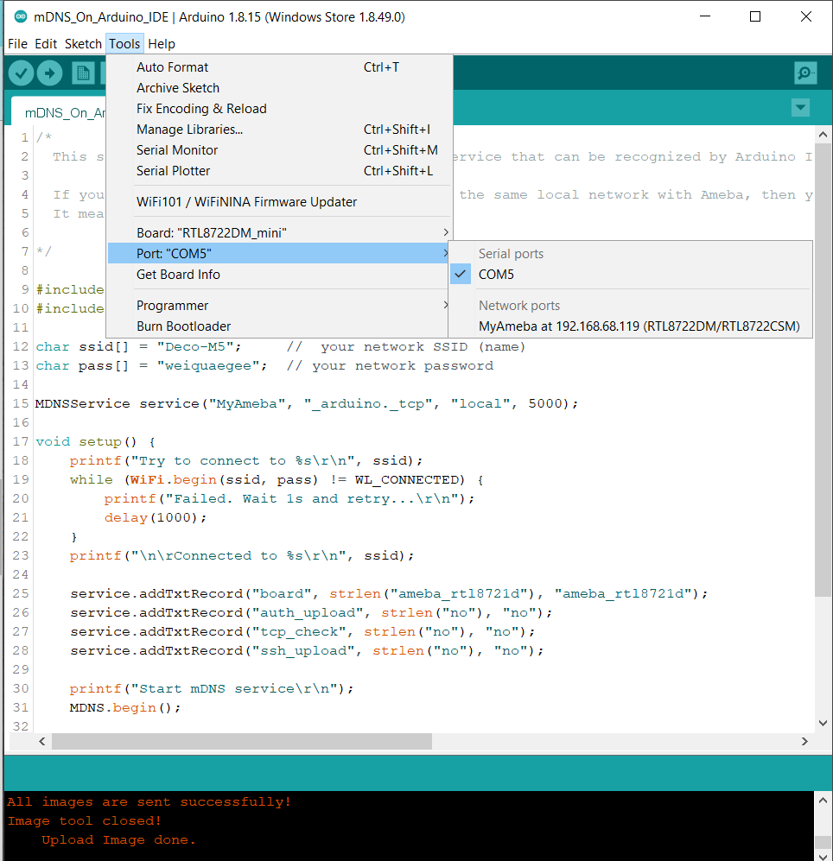Click the horizontal scrollbar in the editor
This screenshot has height=861, width=833.
pyautogui.click(x=242, y=742)
